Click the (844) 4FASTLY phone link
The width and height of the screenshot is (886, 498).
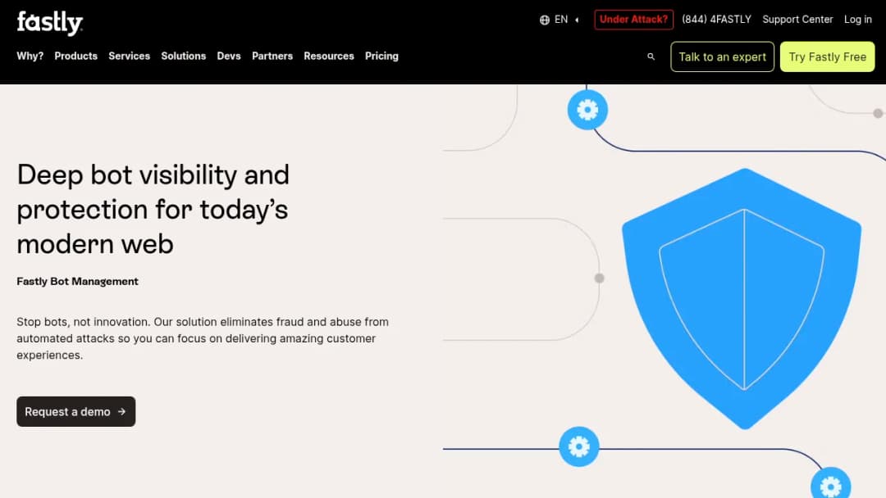pyautogui.click(x=716, y=19)
